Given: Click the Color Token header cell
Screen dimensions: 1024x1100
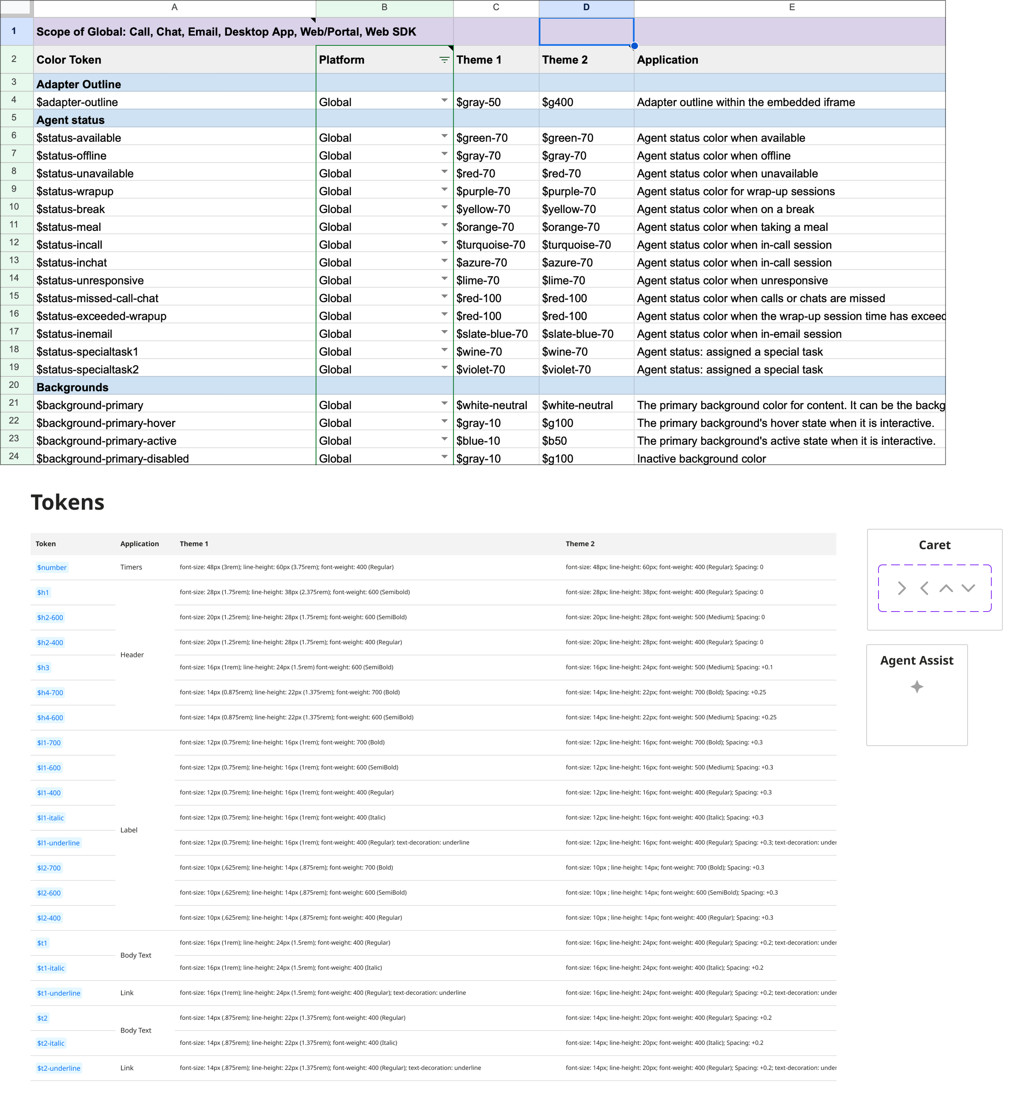Looking at the screenshot, I should [x=174, y=60].
